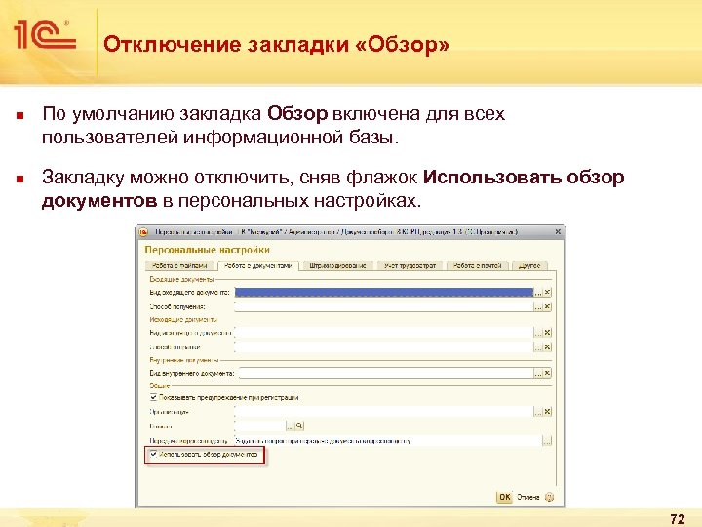Click the magnifier icon beside the short field

299,426
